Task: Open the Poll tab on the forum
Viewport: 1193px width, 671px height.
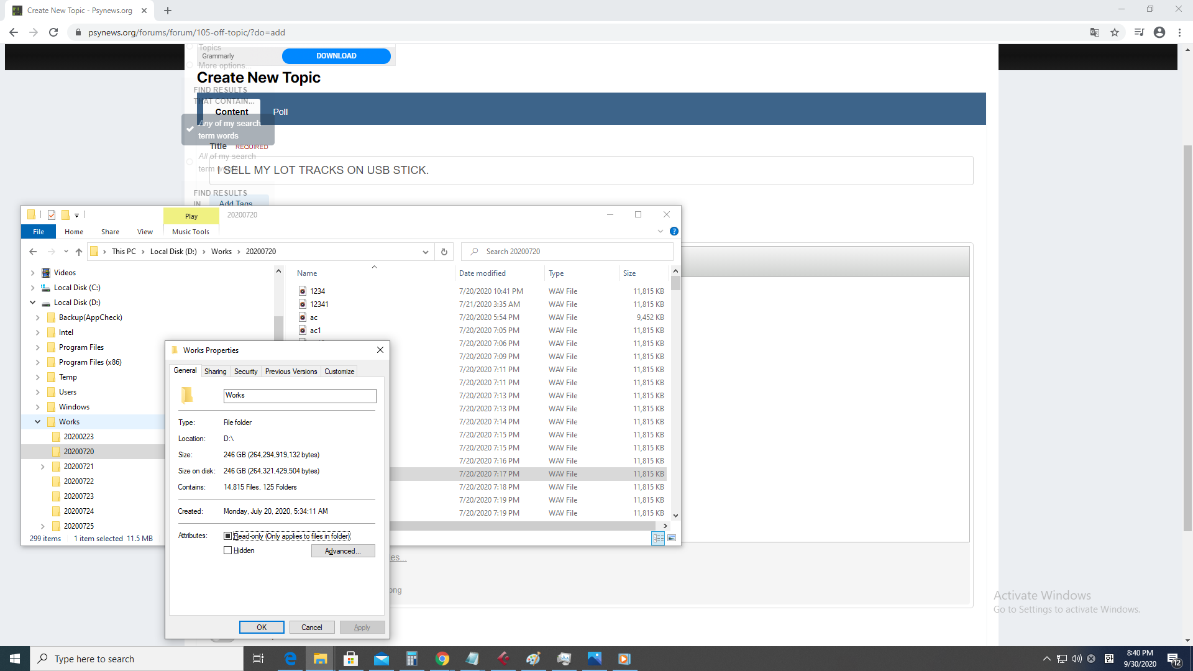Action: (280, 112)
